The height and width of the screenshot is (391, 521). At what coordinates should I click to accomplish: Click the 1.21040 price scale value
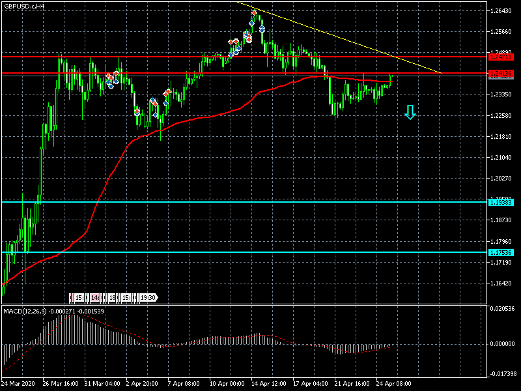[501, 158]
